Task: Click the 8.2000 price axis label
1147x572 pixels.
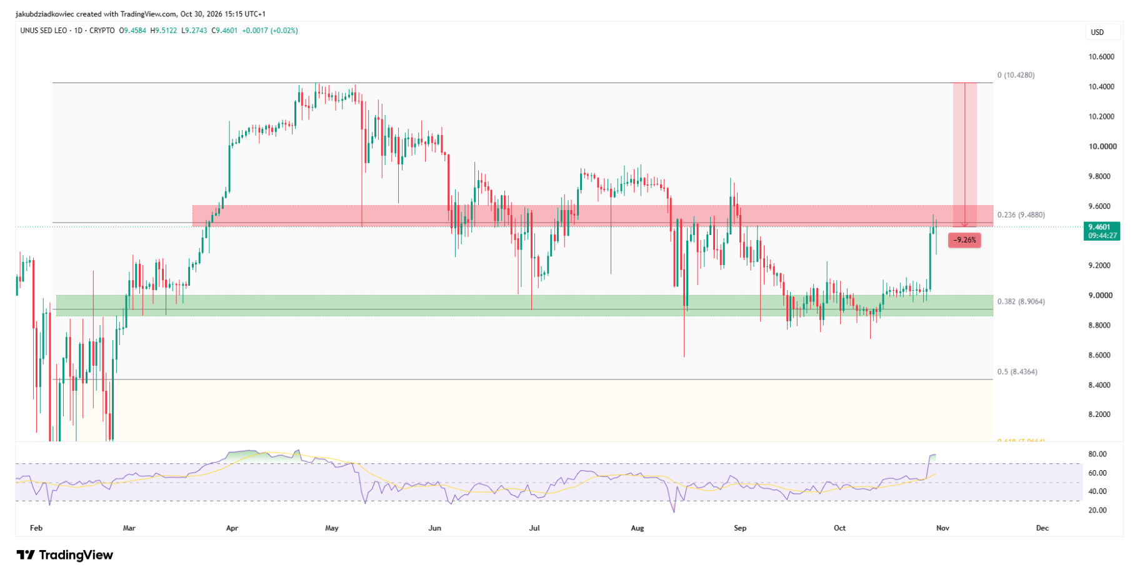Action: coord(1099,414)
